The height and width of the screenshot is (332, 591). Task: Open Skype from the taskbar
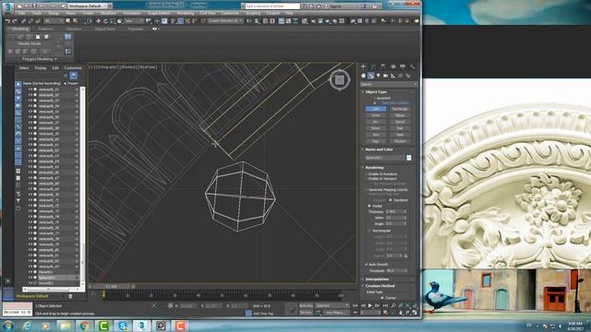[x=123, y=326]
